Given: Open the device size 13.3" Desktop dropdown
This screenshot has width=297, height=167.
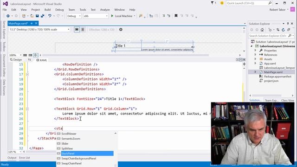Looking at the screenshot, I should tap(39, 29).
